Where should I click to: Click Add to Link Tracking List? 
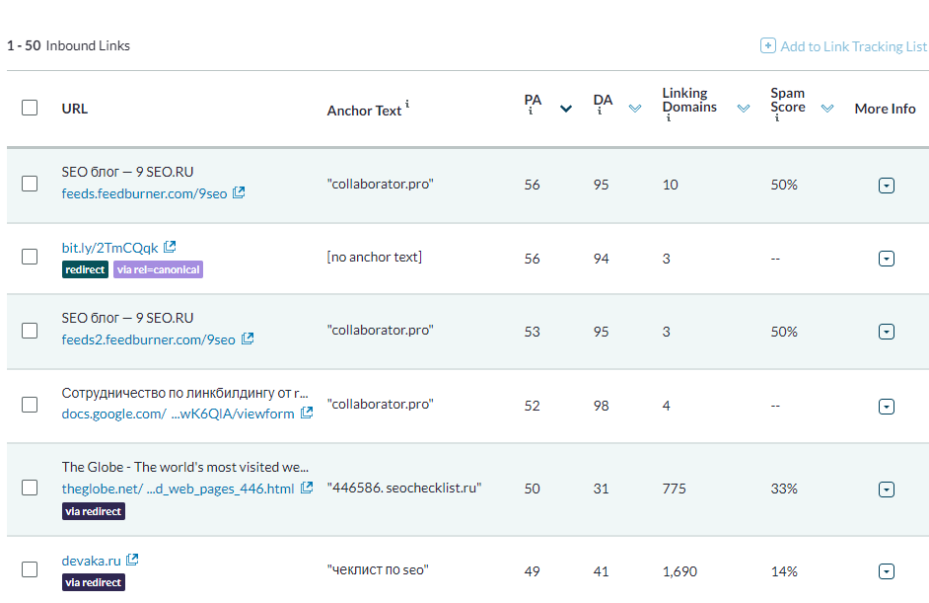853,46
